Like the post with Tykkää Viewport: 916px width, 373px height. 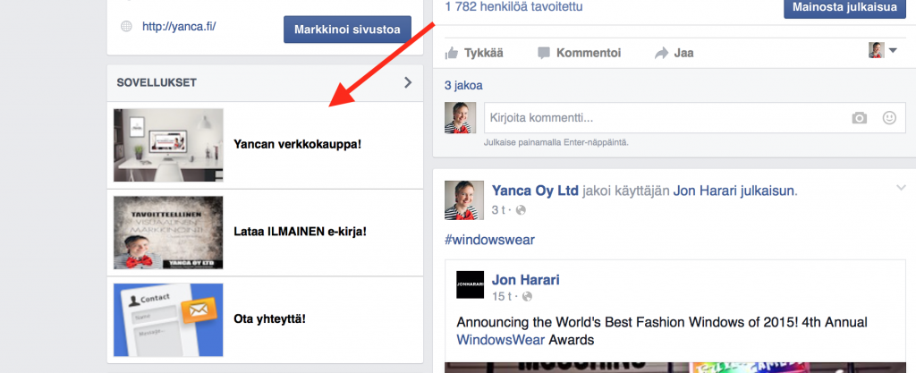click(x=474, y=53)
